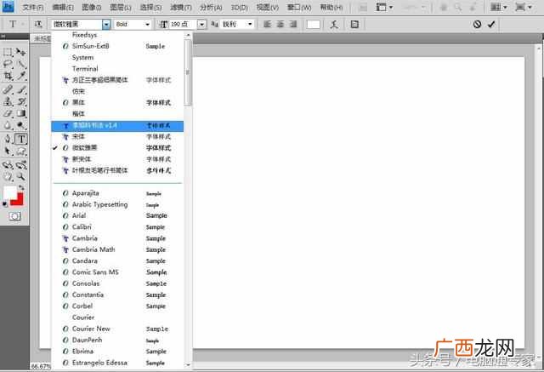Left align the text

click(x=267, y=24)
